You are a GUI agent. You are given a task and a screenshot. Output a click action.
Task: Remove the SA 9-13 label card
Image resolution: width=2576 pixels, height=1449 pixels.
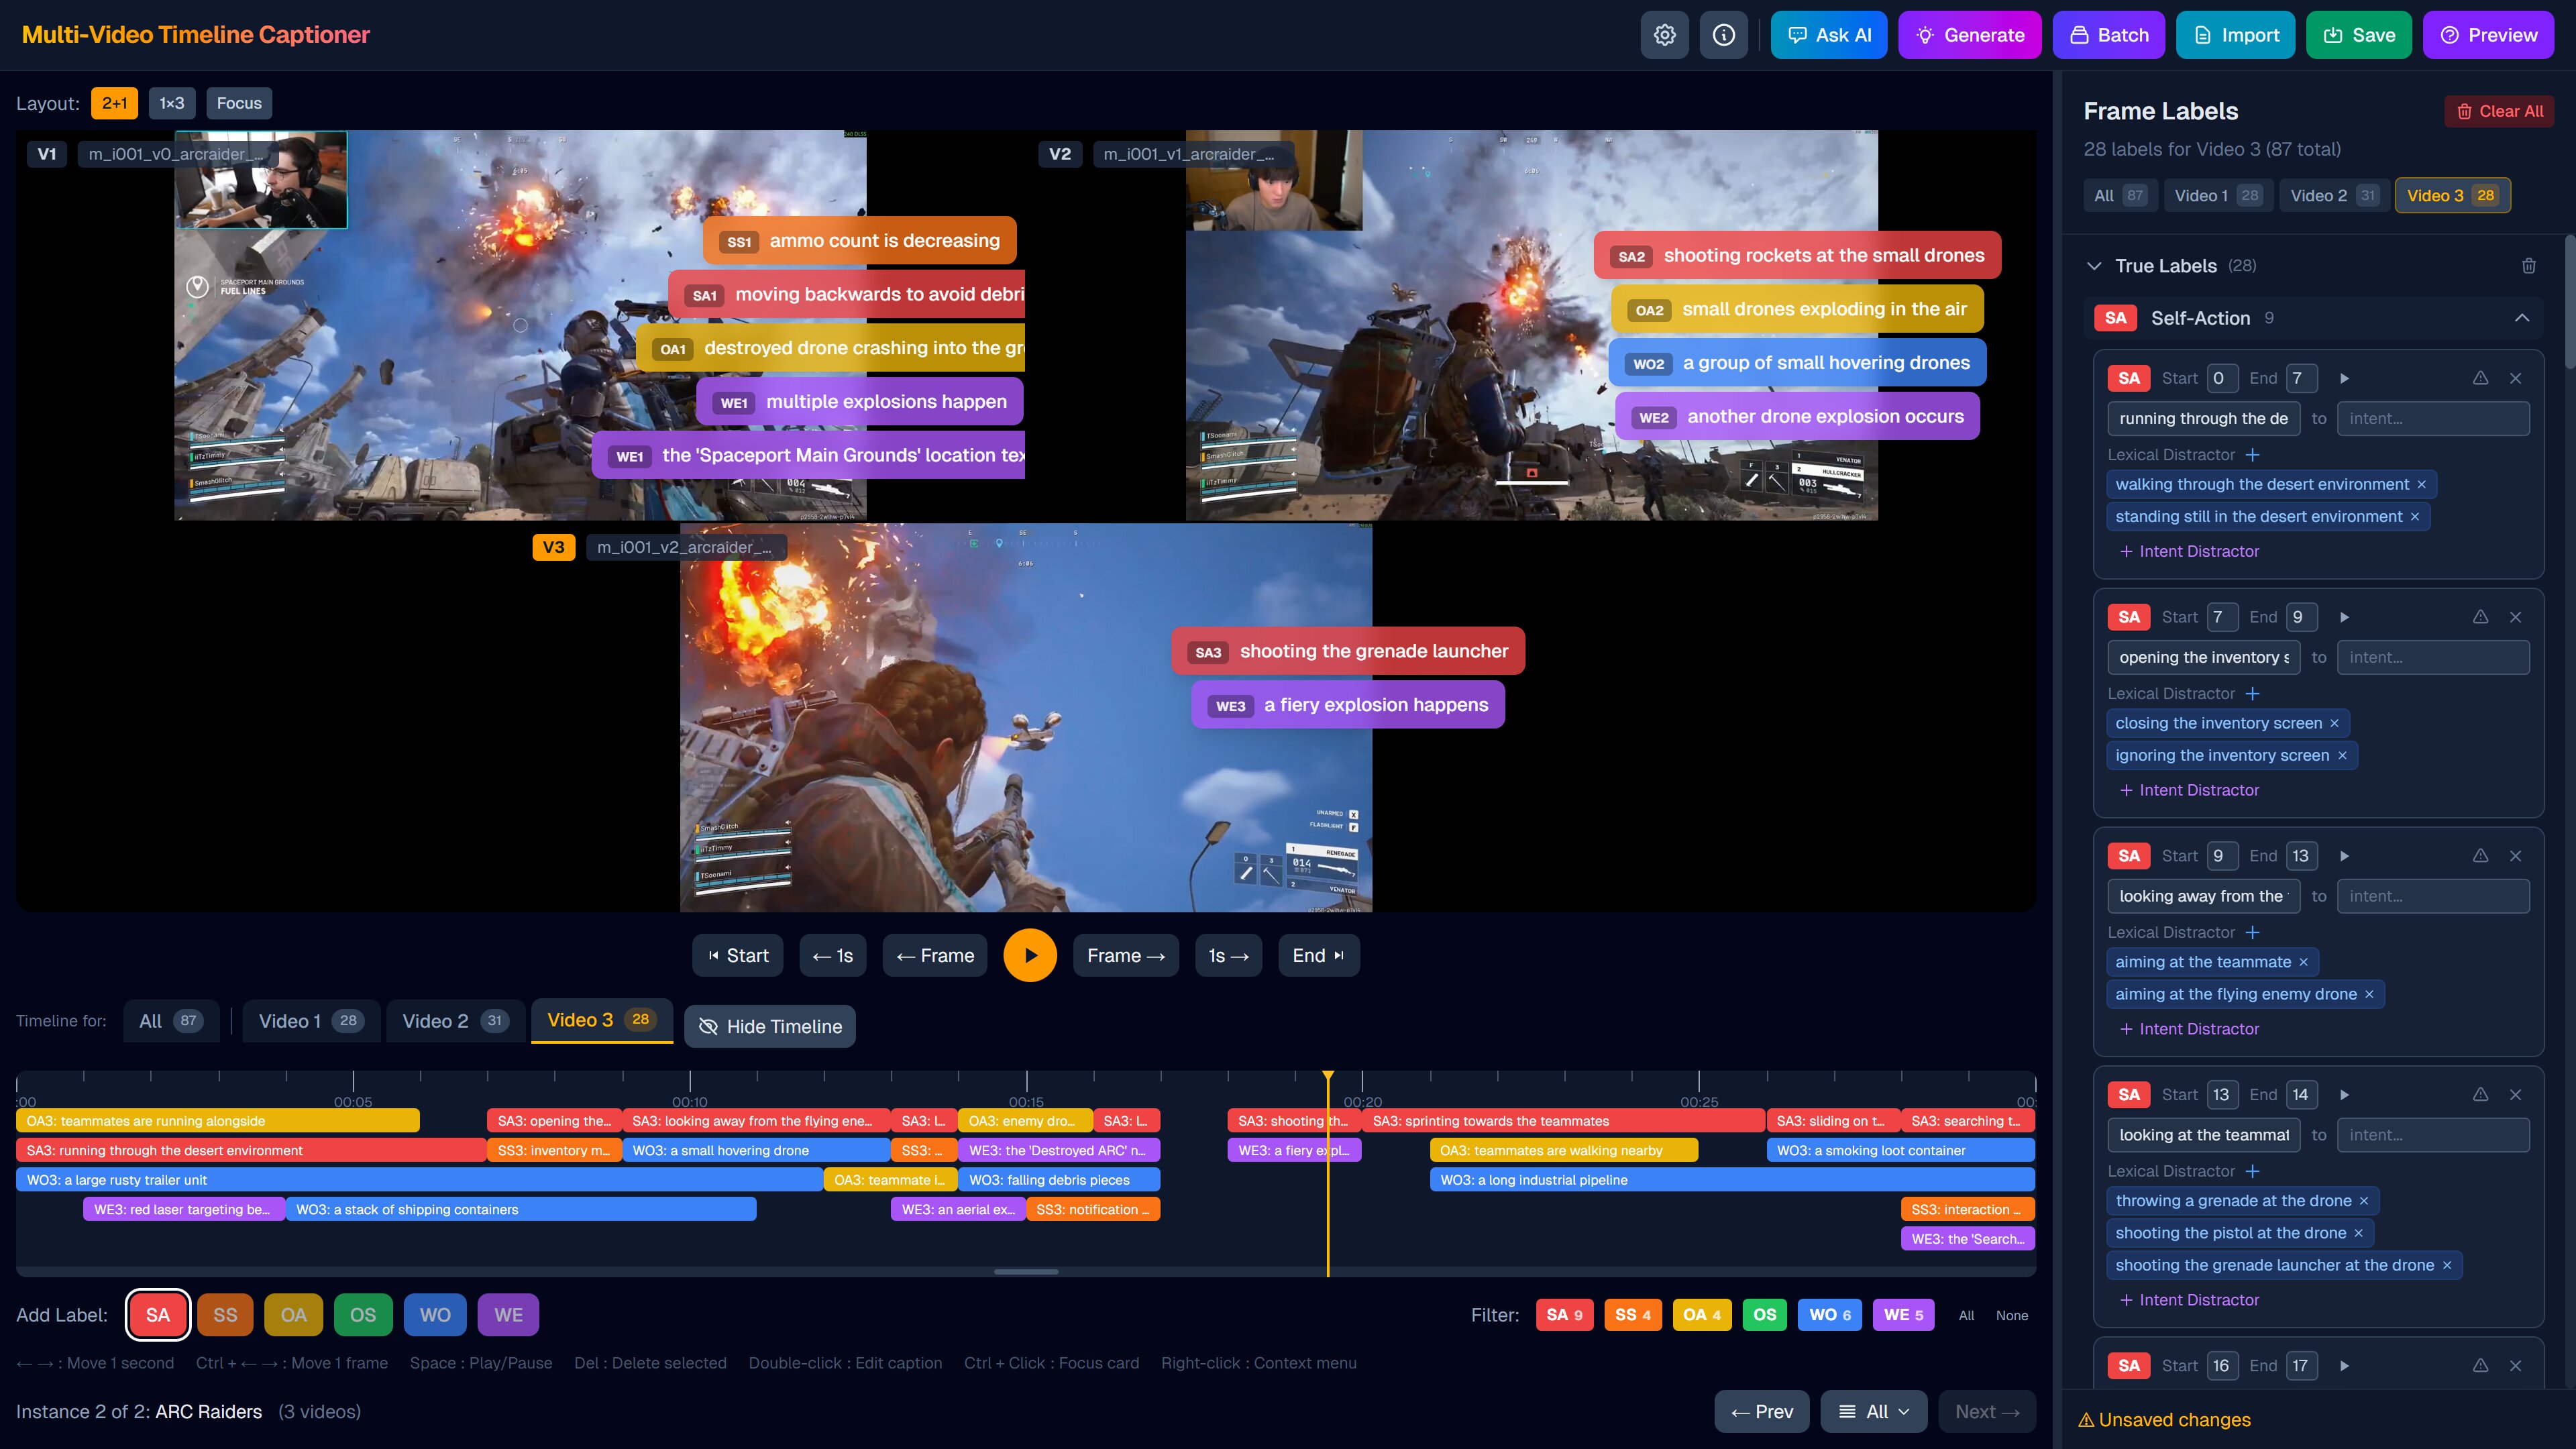click(x=2515, y=856)
